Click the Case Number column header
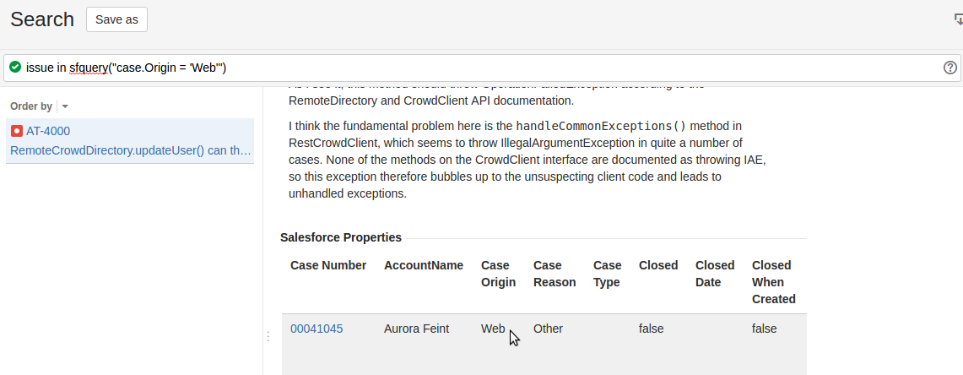The image size is (963, 375). click(x=328, y=265)
